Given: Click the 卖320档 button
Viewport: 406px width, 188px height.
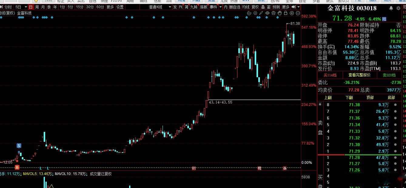Looking at the screenshot, I should click(x=389, y=75).
